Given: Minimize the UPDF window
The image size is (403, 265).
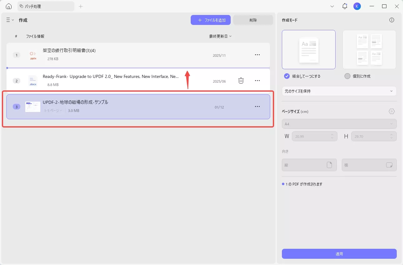Looking at the screenshot, I should click(372, 6).
